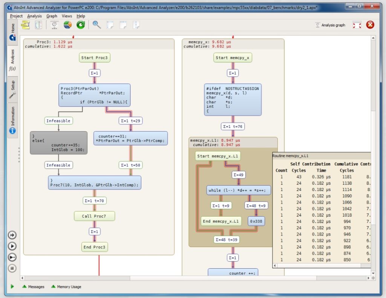Image resolution: width=386 pixels, height=298 pixels.
Task: Select the End memcpy_x.L1 node
Action: [221, 221]
